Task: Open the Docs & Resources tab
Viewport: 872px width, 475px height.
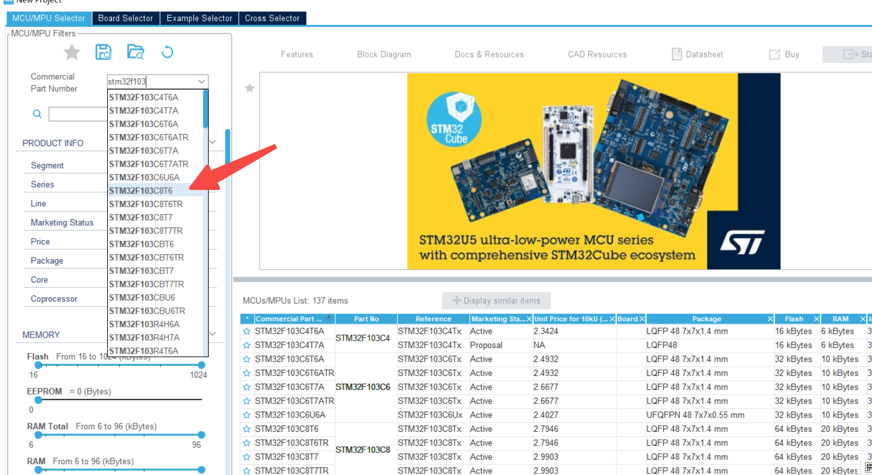Action: click(x=489, y=54)
